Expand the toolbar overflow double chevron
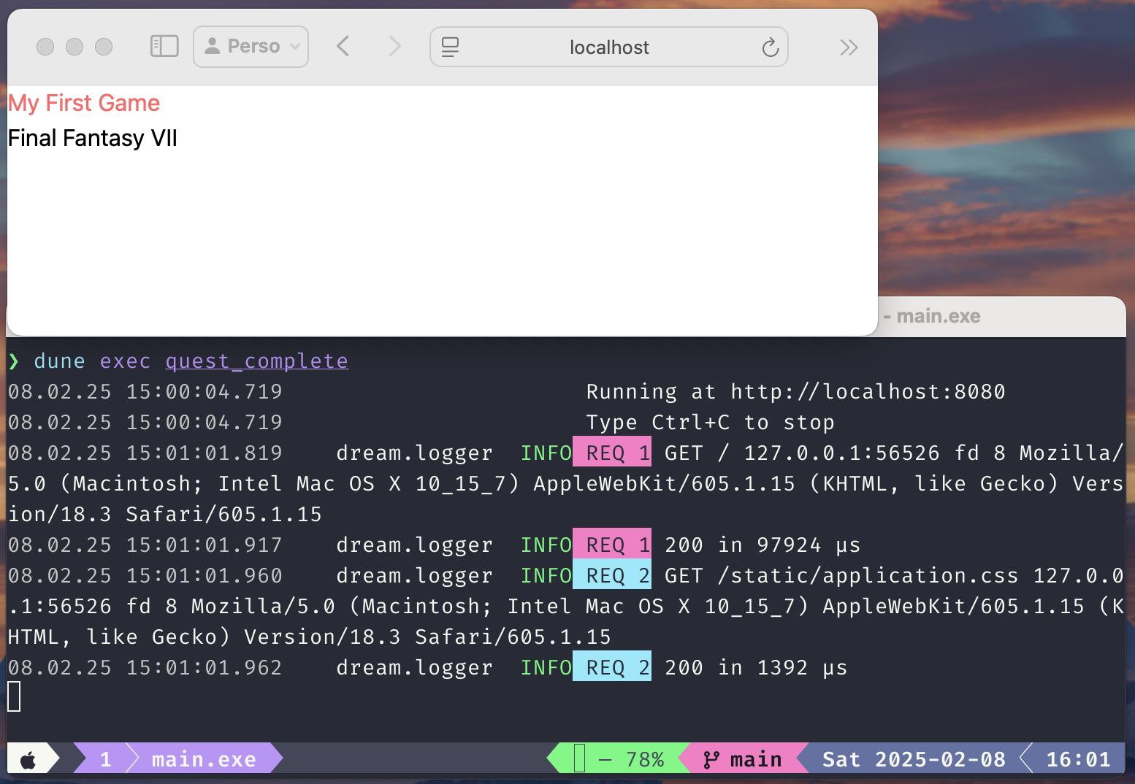 pyautogui.click(x=848, y=47)
